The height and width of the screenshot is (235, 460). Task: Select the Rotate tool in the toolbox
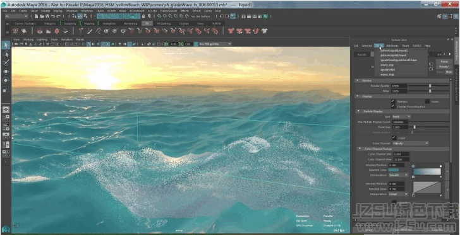tap(6, 80)
